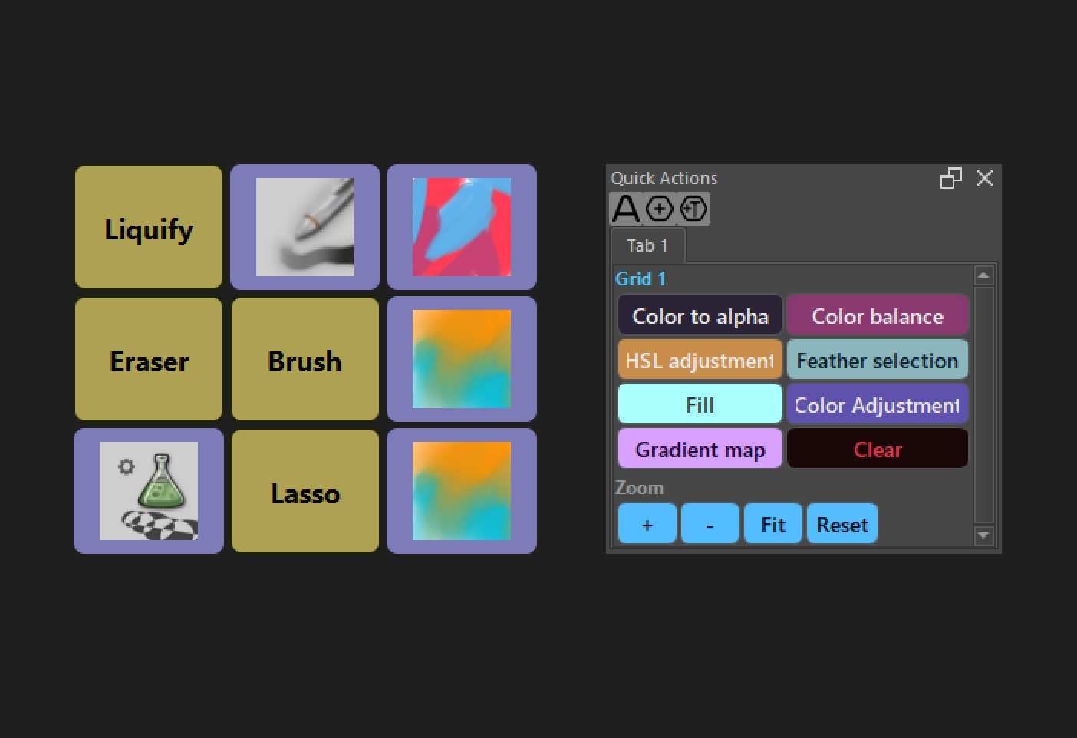
Task: Click the hexagon plus-T icon
Action: (693, 209)
